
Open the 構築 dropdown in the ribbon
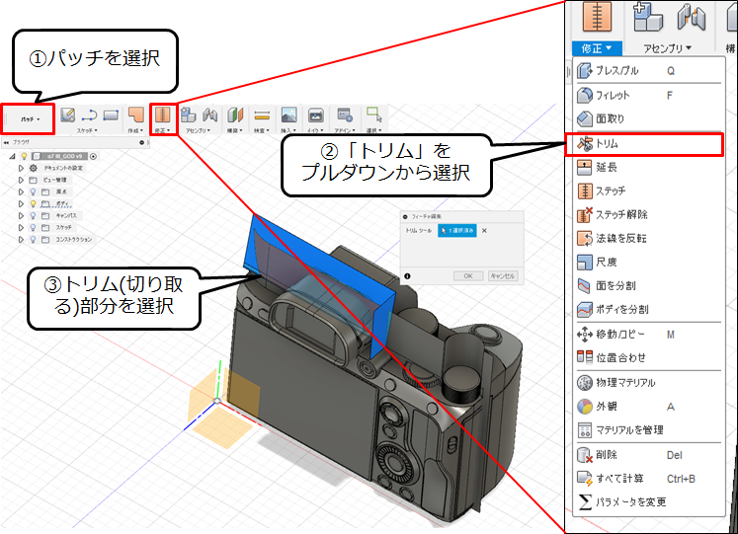tap(235, 130)
